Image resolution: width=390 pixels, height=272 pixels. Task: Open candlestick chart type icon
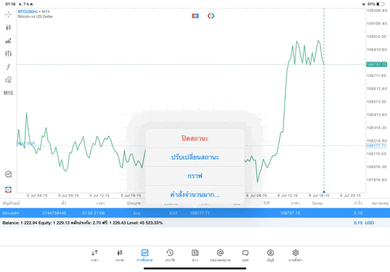tap(8, 27)
